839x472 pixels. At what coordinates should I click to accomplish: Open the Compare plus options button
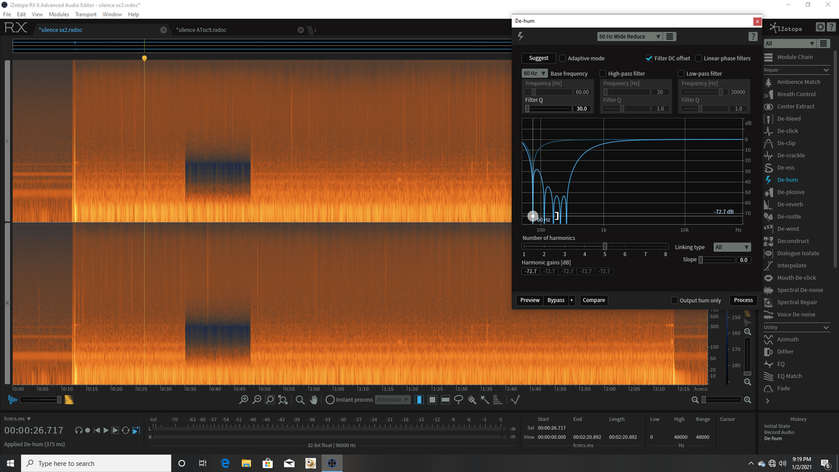(x=572, y=300)
